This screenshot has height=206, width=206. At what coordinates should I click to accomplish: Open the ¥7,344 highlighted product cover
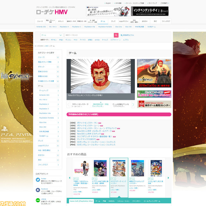click(119, 168)
